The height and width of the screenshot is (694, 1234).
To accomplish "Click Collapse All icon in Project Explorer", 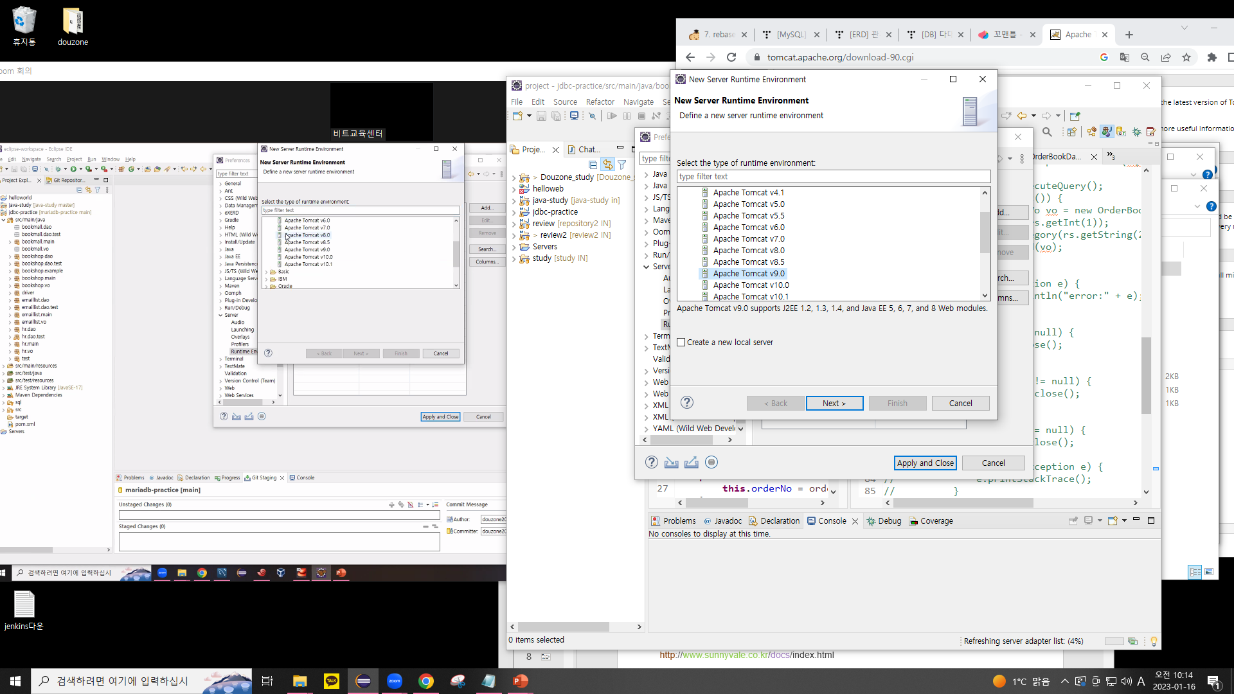I will tap(593, 165).
